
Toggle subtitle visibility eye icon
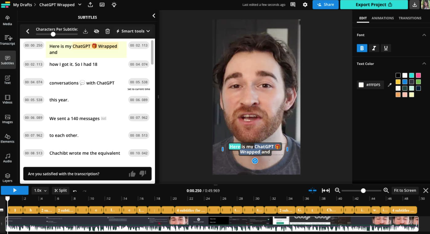[96, 31]
